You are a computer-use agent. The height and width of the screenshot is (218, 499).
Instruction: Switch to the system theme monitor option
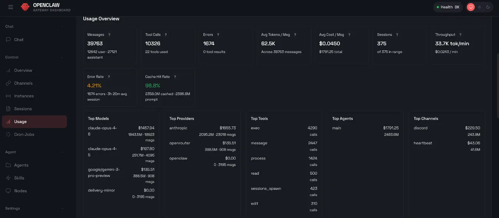[x=471, y=7]
